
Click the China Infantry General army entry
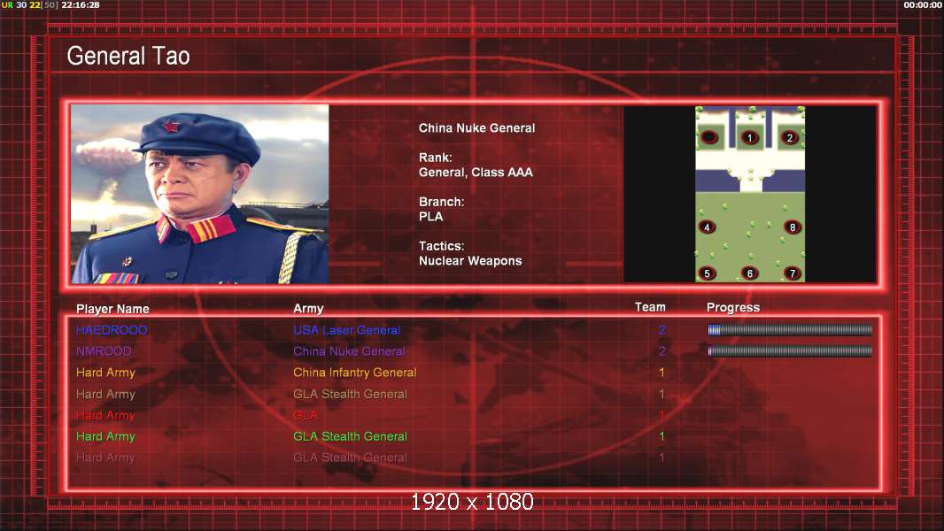pos(354,373)
